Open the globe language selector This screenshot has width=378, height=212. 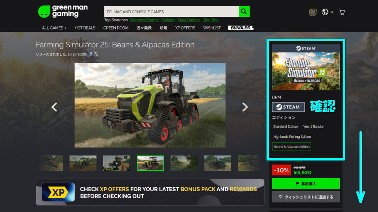(x=325, y=12)
